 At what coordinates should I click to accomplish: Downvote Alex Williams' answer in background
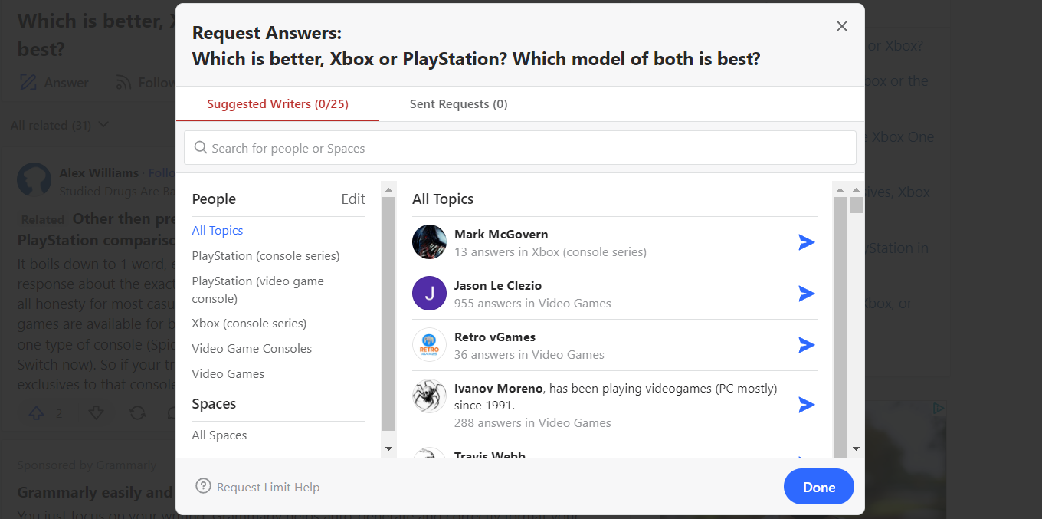pos(96,413)
